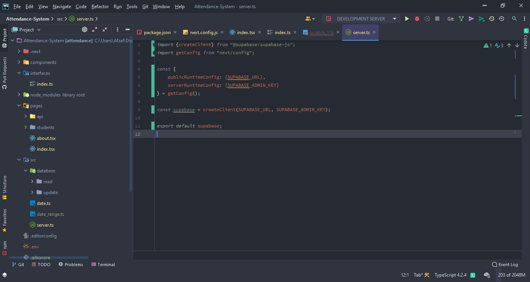Screen dimensions: 530x282
Task: Open the Terminal tool window
Action: tap(103, 264)
